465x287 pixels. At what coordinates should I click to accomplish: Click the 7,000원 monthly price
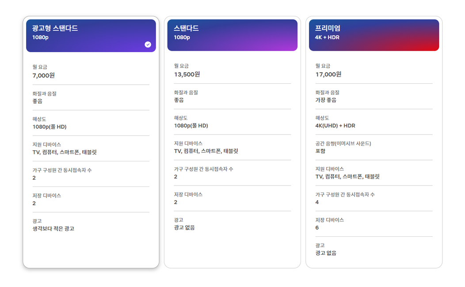(44, 75)
